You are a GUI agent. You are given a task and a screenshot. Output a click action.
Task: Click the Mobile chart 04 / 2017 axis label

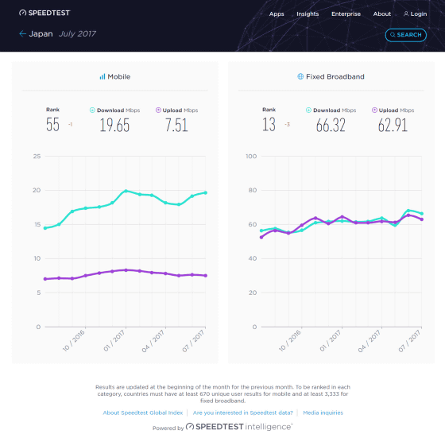click(x=153, y=341)
